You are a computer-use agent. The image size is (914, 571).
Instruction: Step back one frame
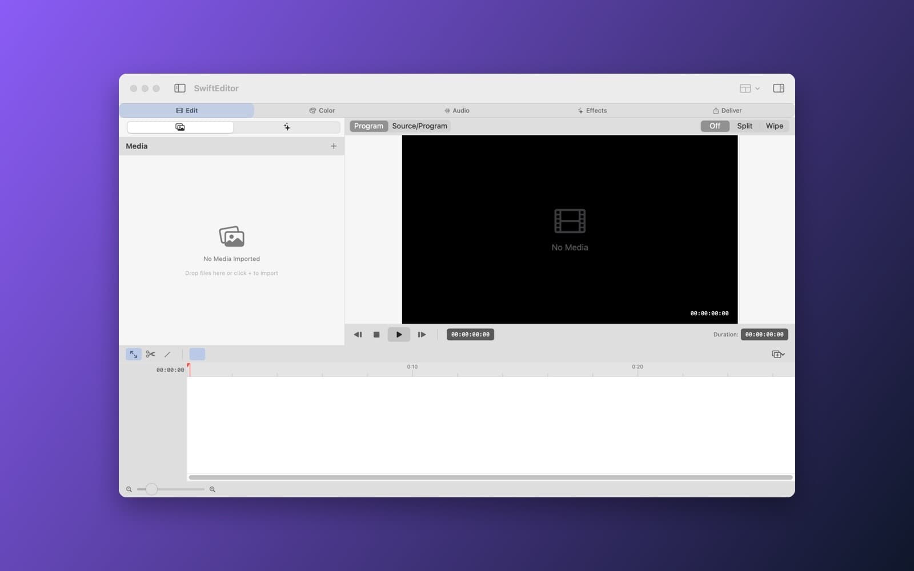pyautogui.click(x=358, y=335)
